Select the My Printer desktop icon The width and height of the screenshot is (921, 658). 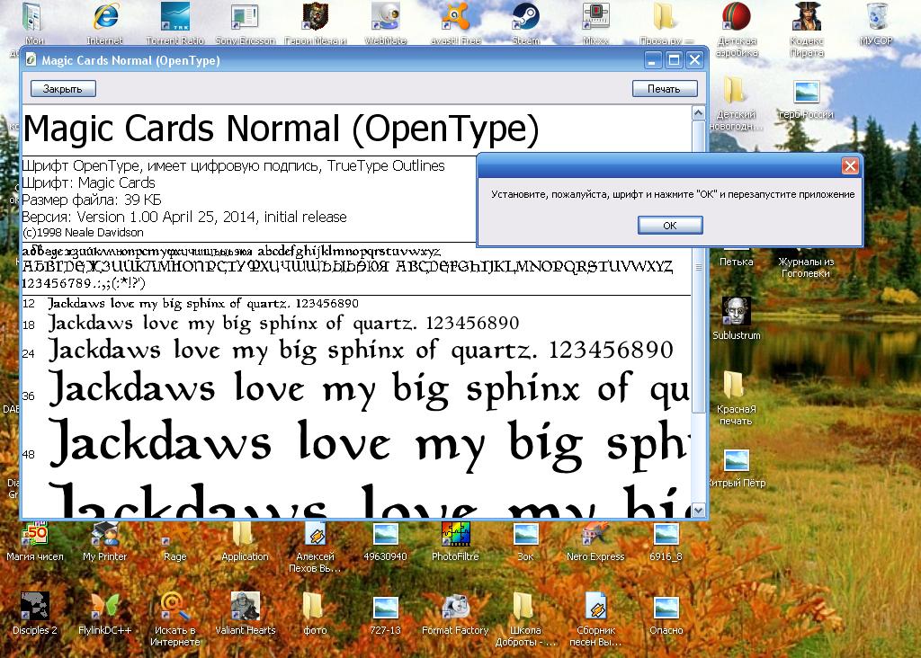[105, 536]
